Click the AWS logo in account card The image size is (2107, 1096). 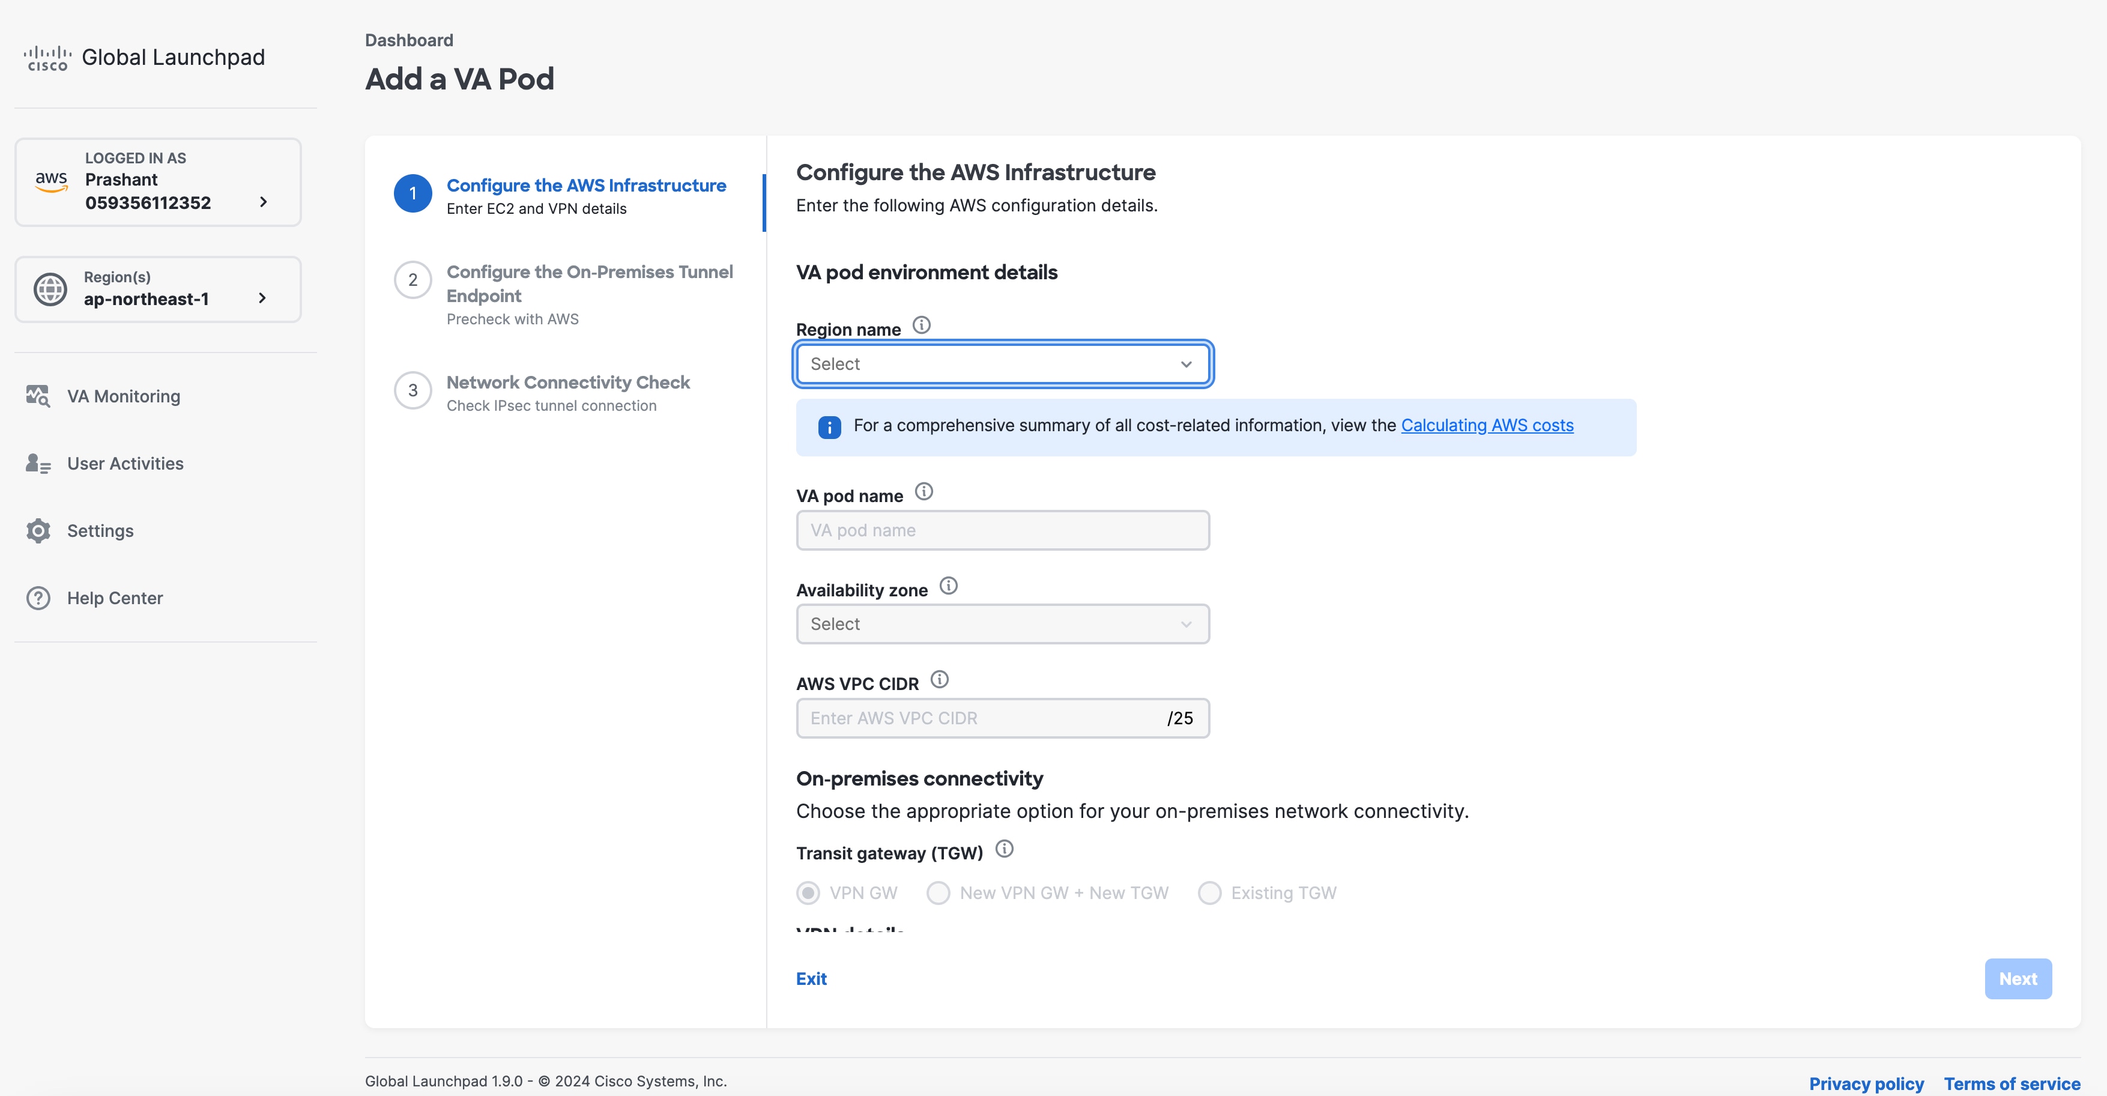(52, 181)
